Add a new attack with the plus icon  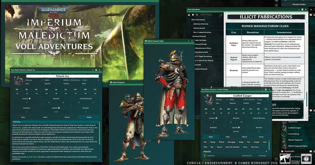266,151
